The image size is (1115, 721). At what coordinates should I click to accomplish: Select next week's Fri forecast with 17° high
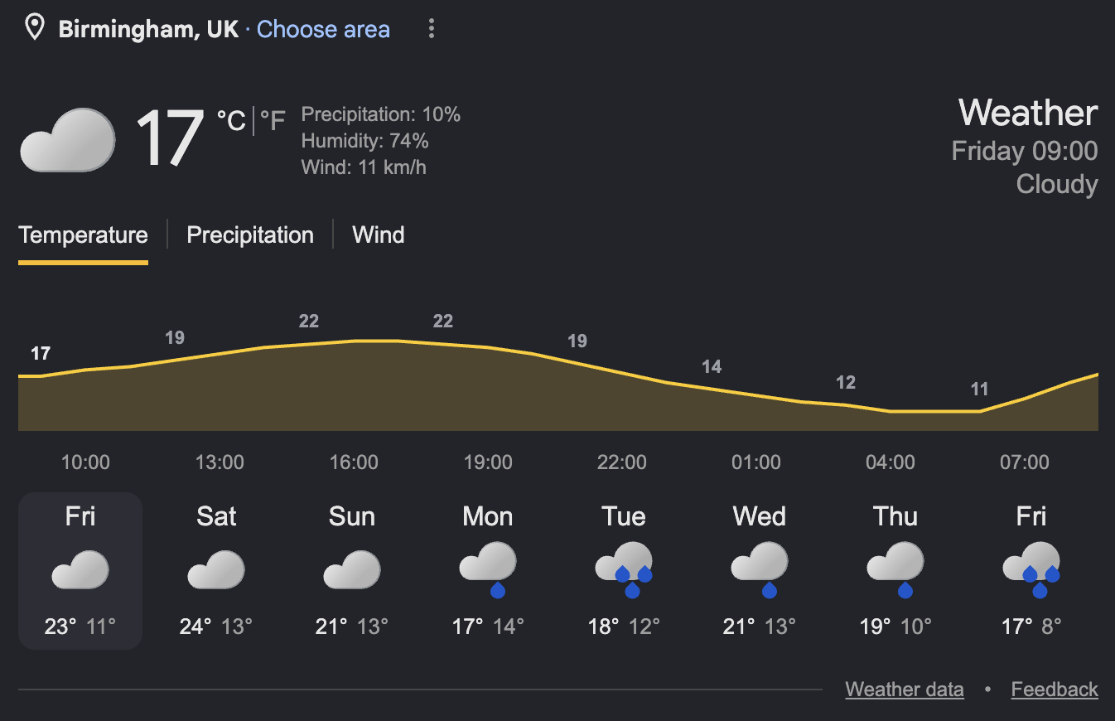click(1031, 570)
